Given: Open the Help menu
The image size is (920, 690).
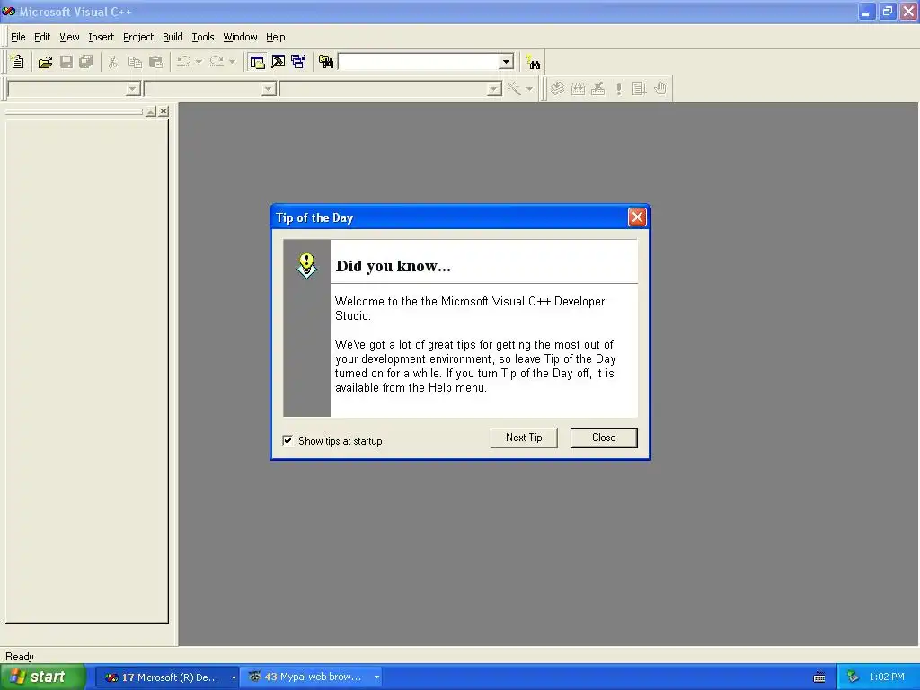Looking at the screenshot, I should (x=275, y=37).
